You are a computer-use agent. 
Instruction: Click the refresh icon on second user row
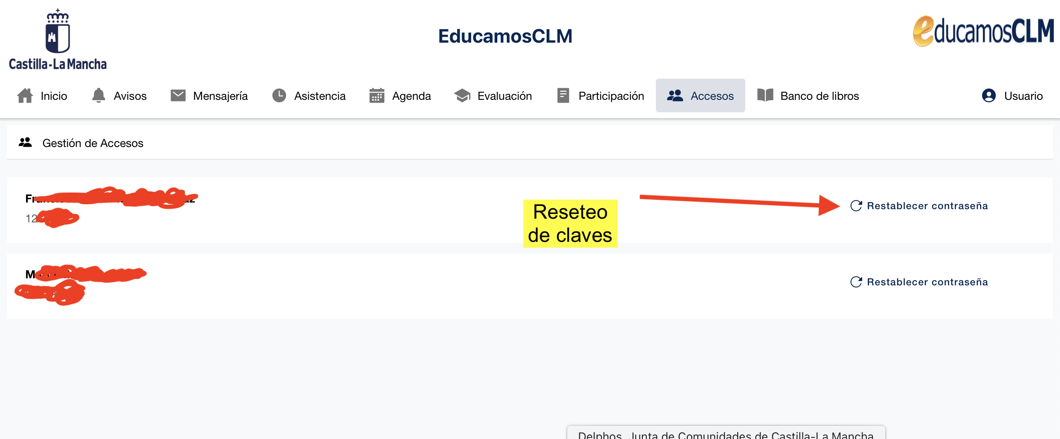click(856, 282)
